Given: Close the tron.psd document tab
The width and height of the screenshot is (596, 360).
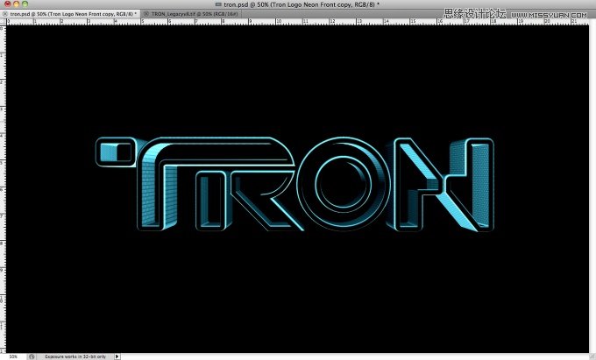Looking at the screenshot, I should tap(4, 14).
